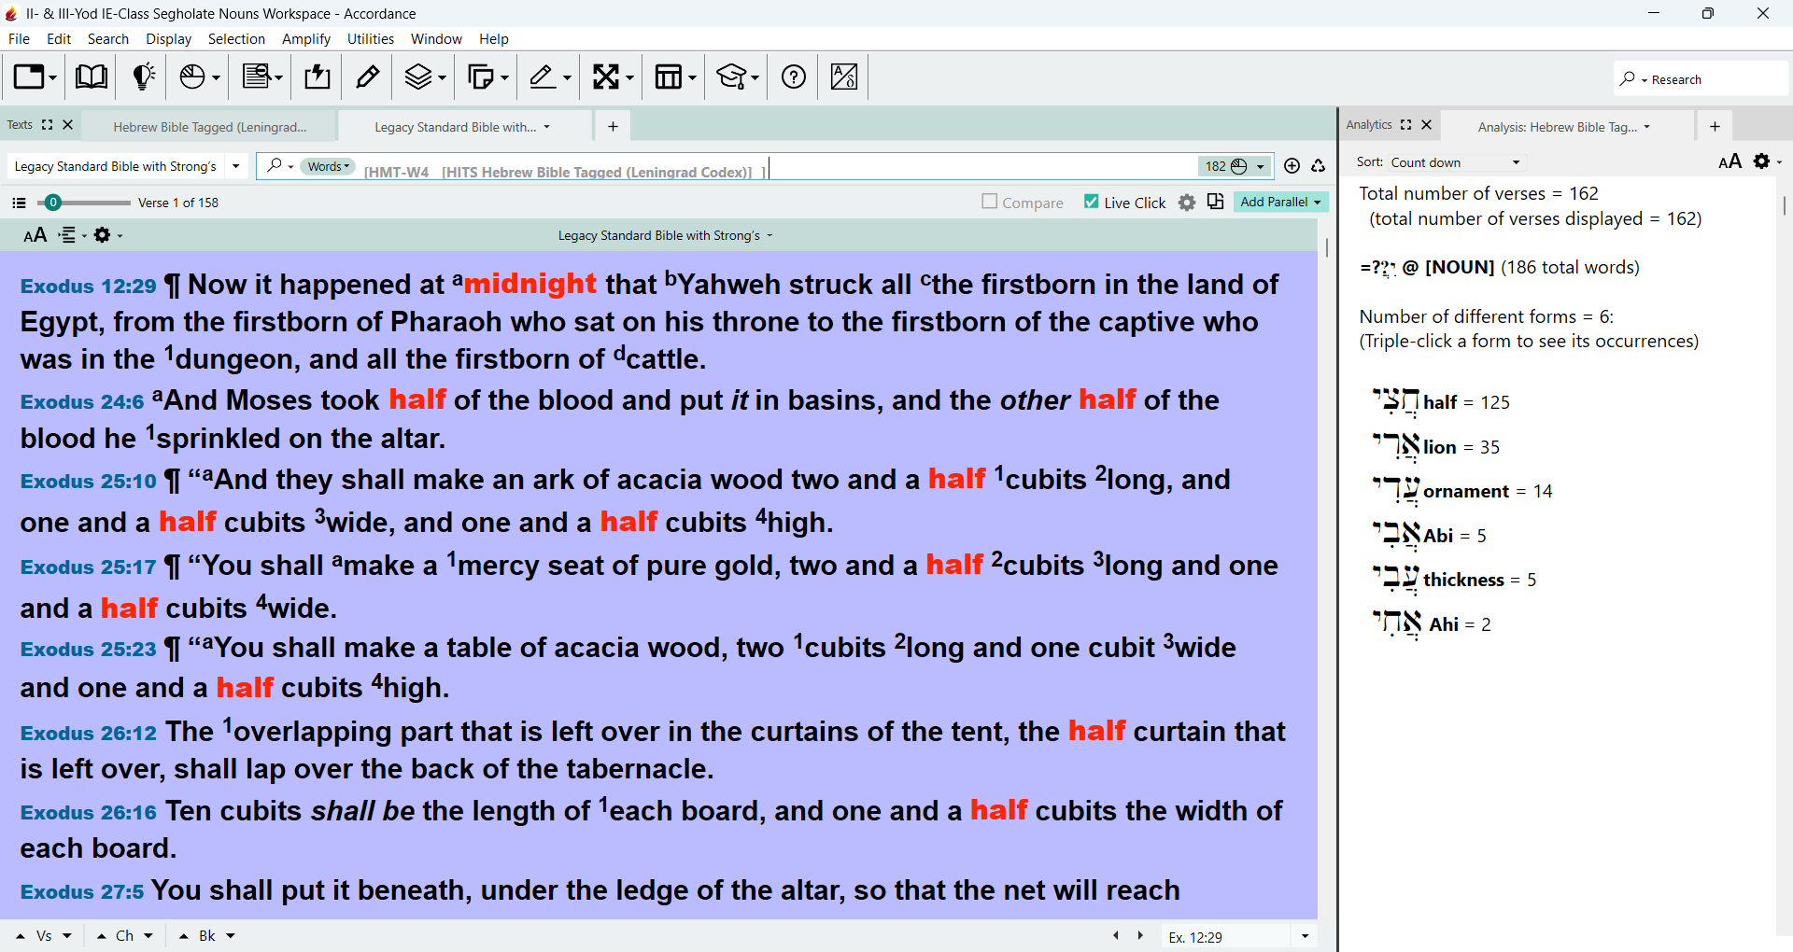This screenshot has width=1793, height=952.
Task: Toggle the Compare checkbox
Action: pos(990,202)
